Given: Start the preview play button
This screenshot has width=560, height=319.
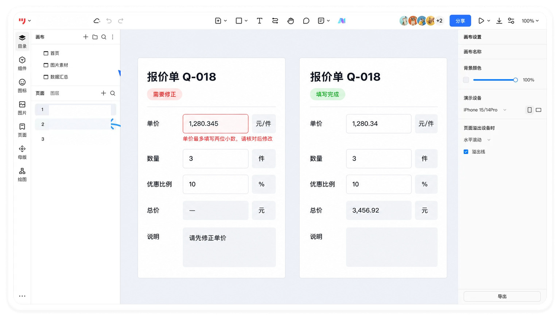Looking at the screenshot, I should [481, 21].
